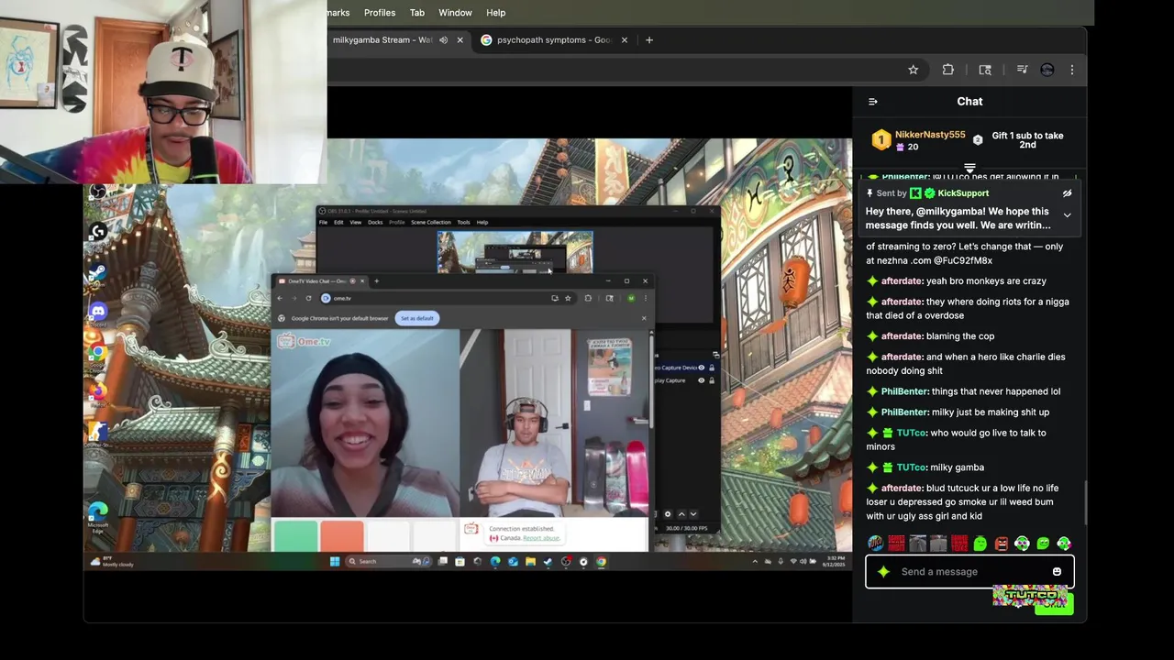Click the PhilBenter username on the never happened message
This screenshot has width=1174, height=660.
(904, 391)
